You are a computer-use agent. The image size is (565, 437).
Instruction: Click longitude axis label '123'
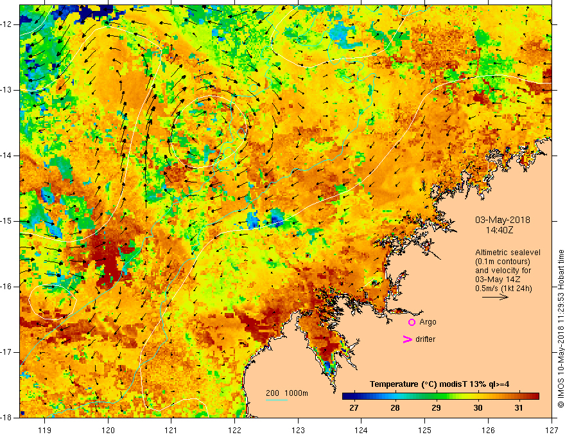298,430
